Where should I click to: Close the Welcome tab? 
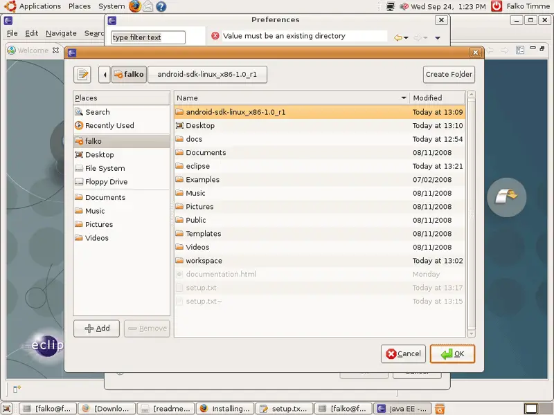point(55,50)
